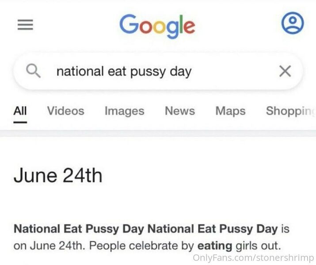Screen dimensions: 316x265
Task: Click the gray divider bar below tabs
Action: [x=158, y=133]
